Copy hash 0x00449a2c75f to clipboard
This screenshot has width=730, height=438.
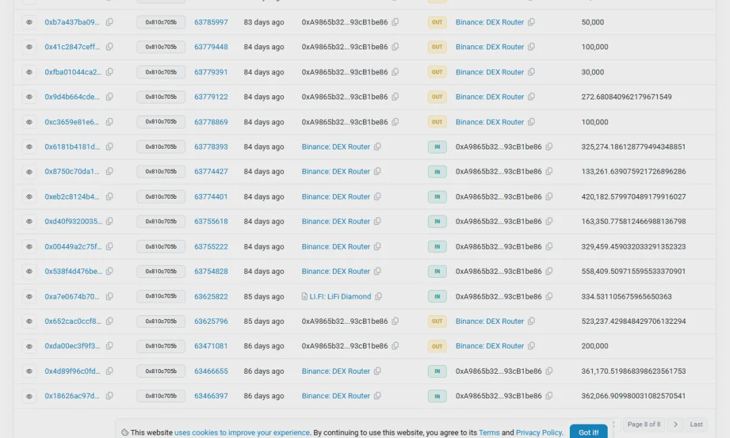[109, 246]
